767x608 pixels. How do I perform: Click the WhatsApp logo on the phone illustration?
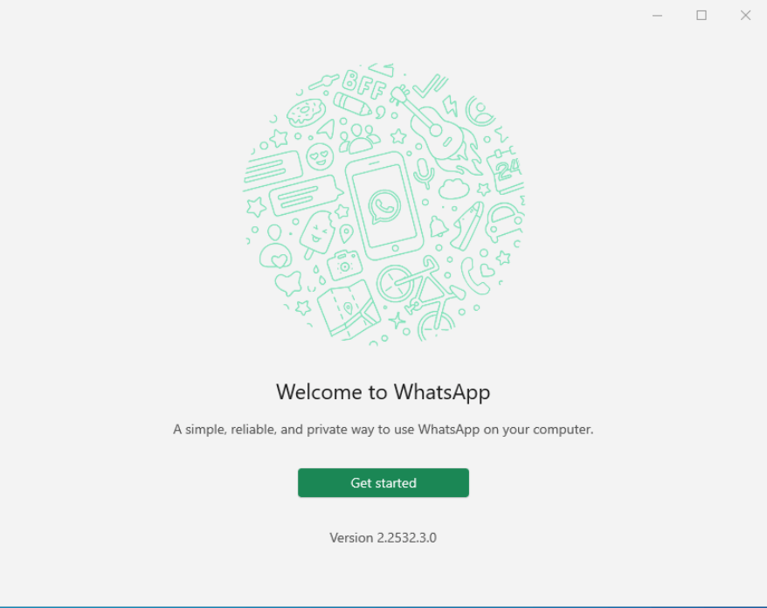point(384,207)
